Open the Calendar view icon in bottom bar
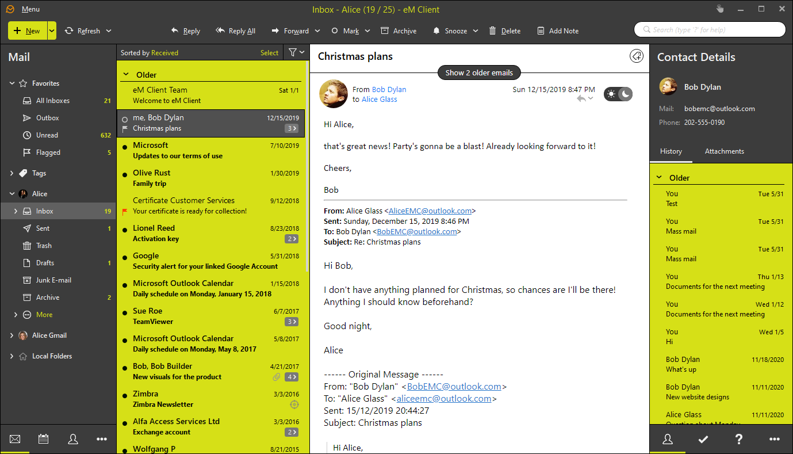Screen dimensions: 793x454 tap(43, 439)
